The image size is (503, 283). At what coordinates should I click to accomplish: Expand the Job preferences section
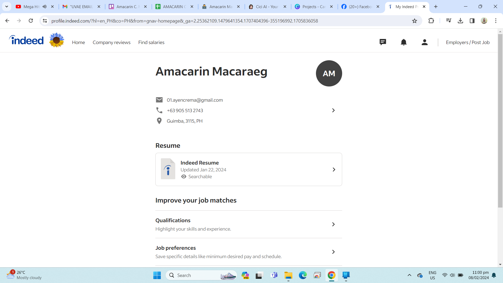pyautogui.click(x=333, y=252)
